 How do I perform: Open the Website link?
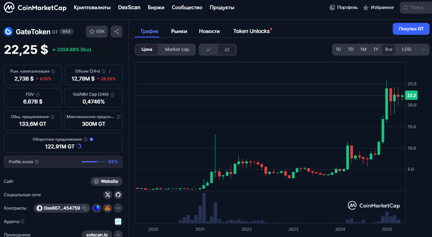click(107, 181)
